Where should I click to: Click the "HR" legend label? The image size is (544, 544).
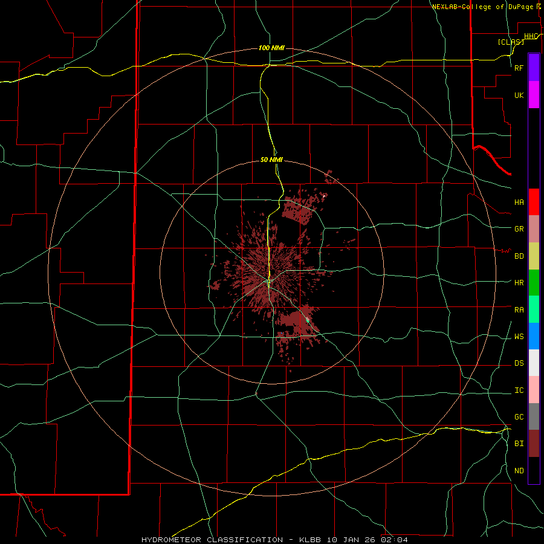click(x=519, y=283)
